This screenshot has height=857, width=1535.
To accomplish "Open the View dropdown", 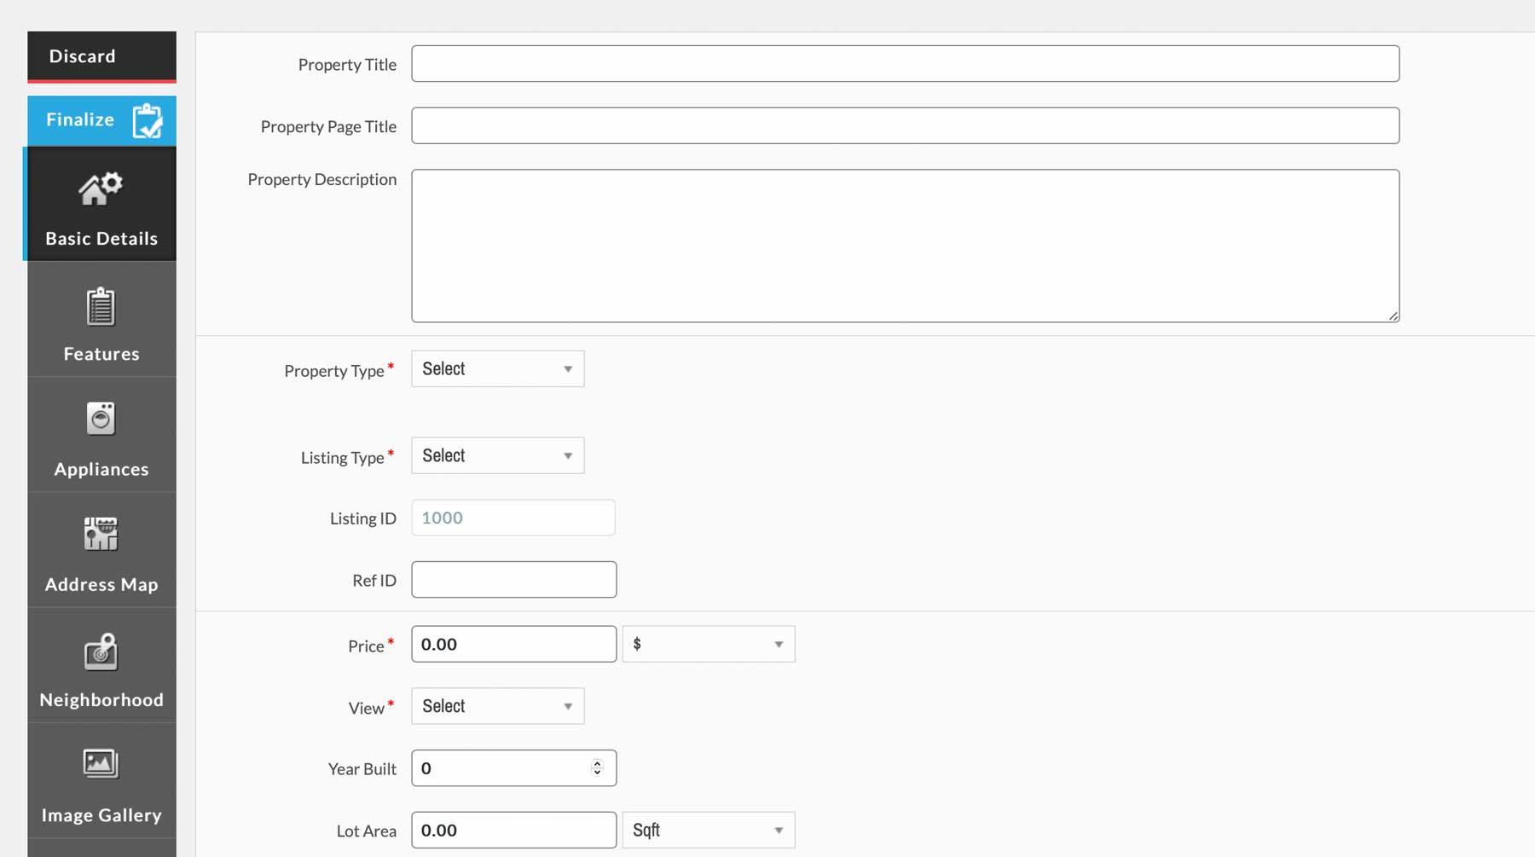I will [x=497, y=706].
